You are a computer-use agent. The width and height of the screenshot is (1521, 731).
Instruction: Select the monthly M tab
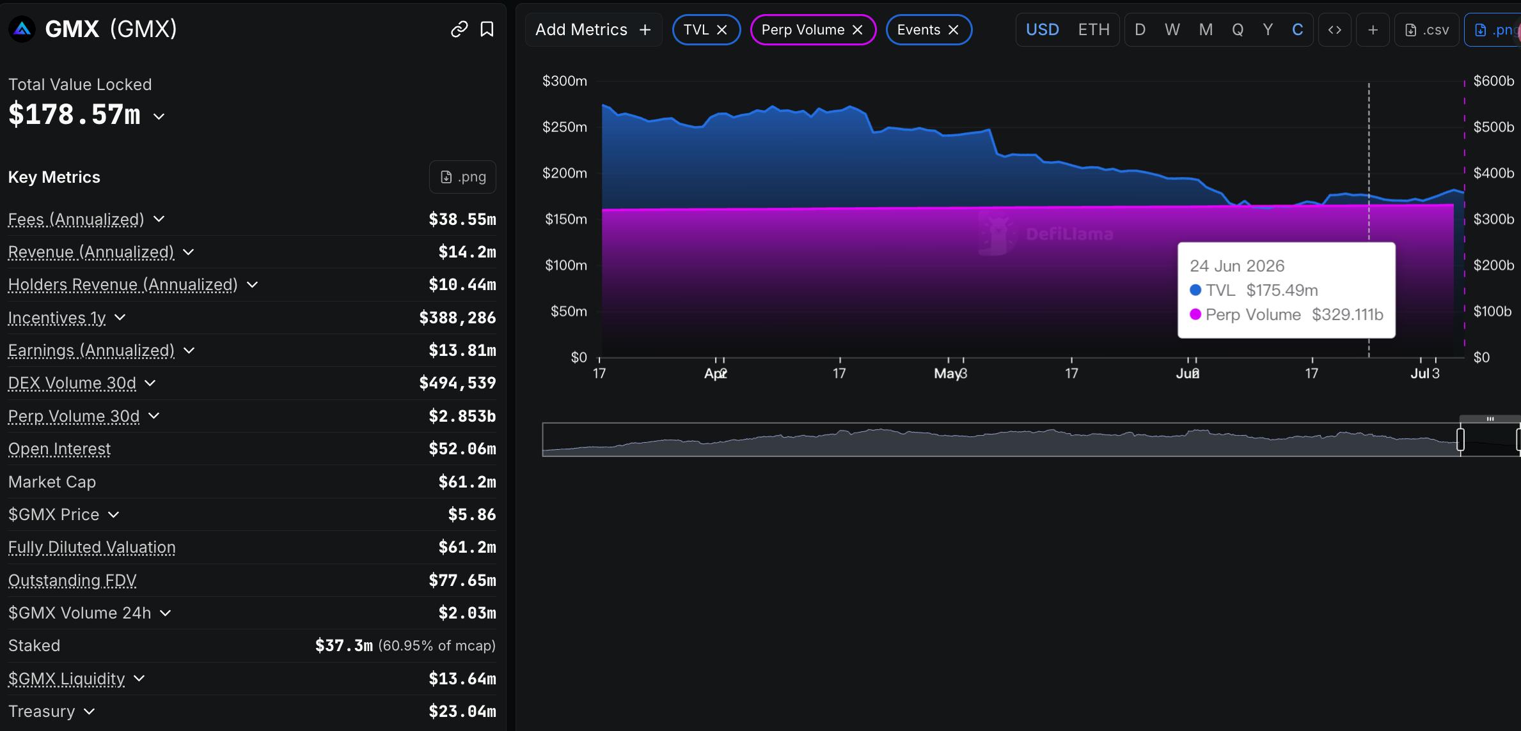[x=1206, y=30]
